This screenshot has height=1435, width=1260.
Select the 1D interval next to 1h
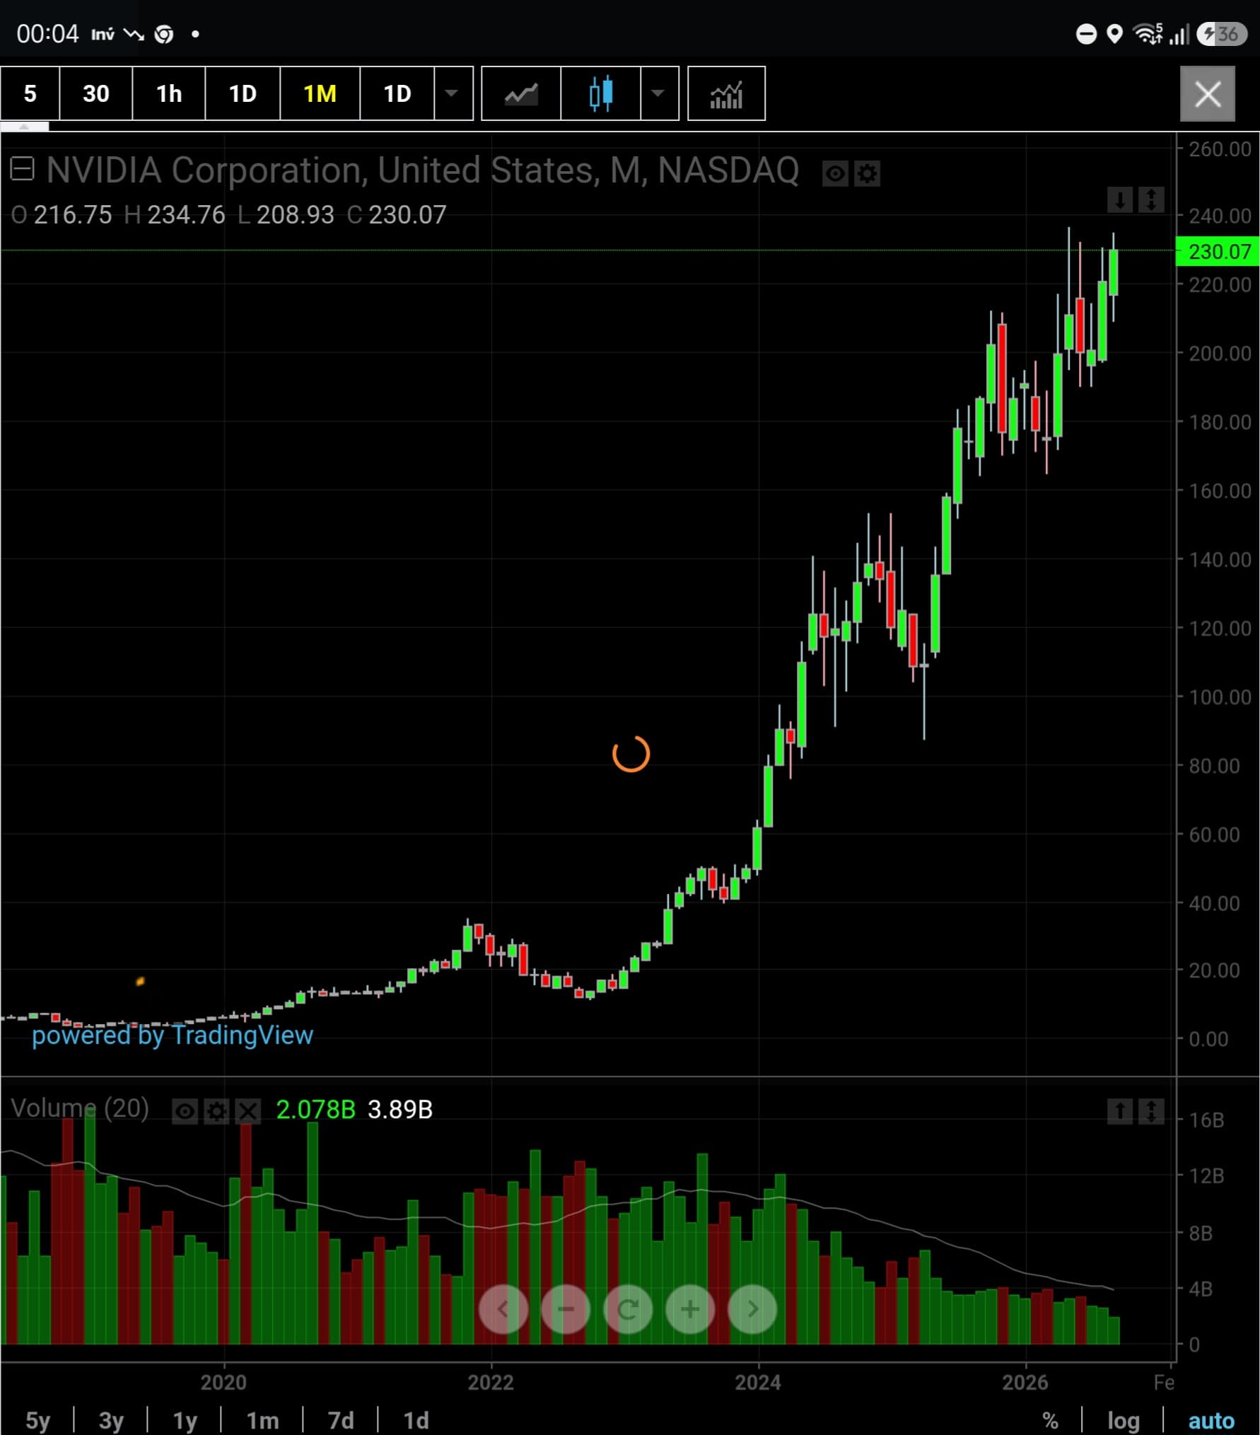tap(243, 93)
